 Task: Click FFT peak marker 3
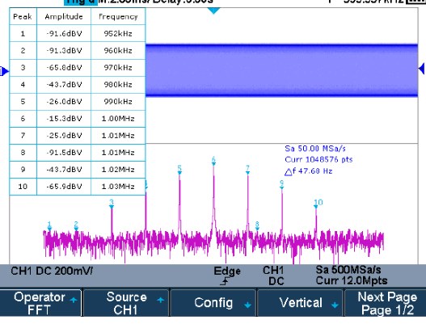pos(112,204)
